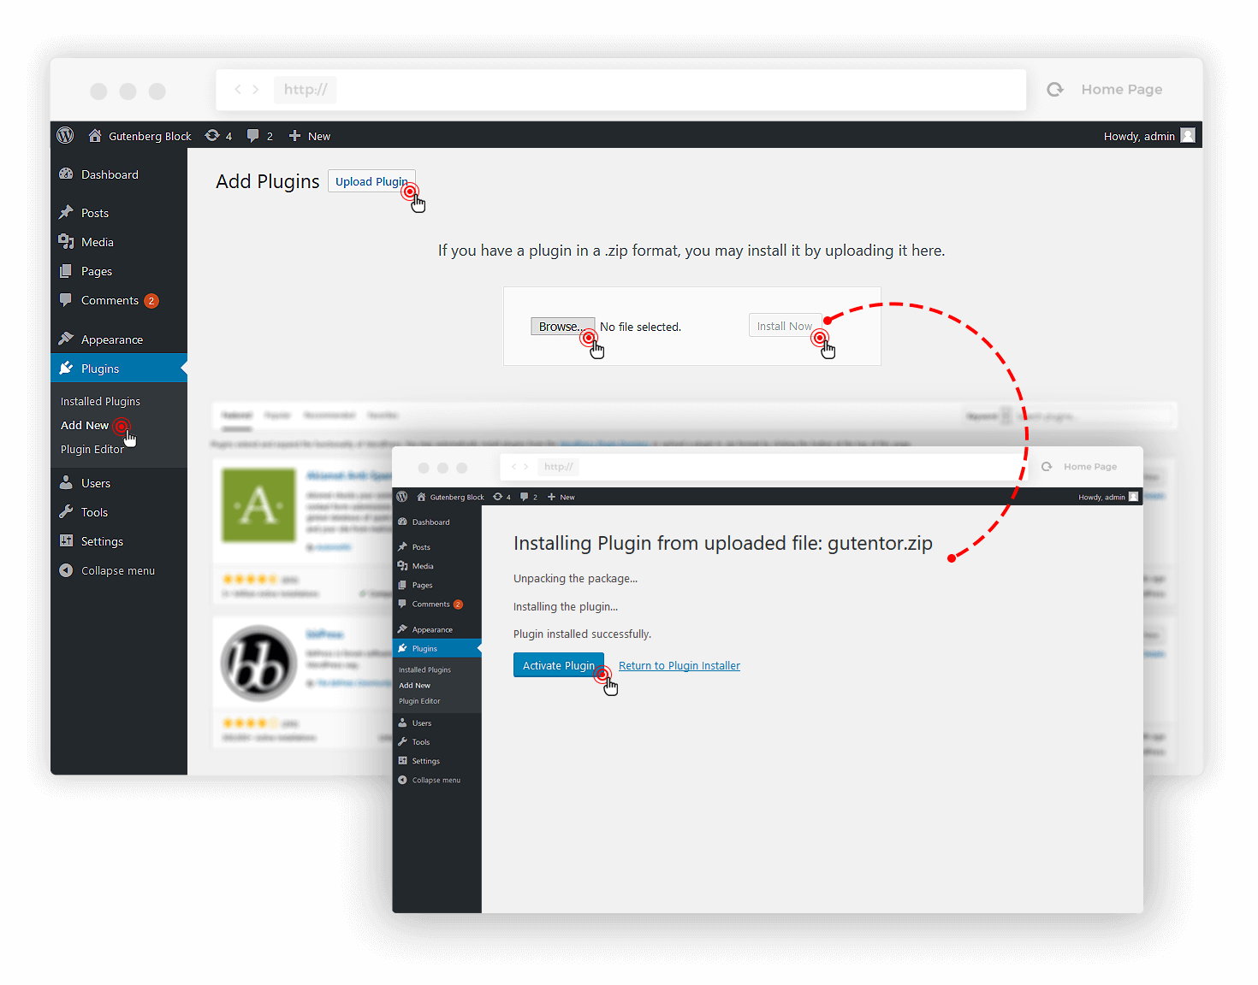Open Plugin Editor in back window submenu
Screen dimensions: 1258x985
pyautogui.click(x=92, y=449)
